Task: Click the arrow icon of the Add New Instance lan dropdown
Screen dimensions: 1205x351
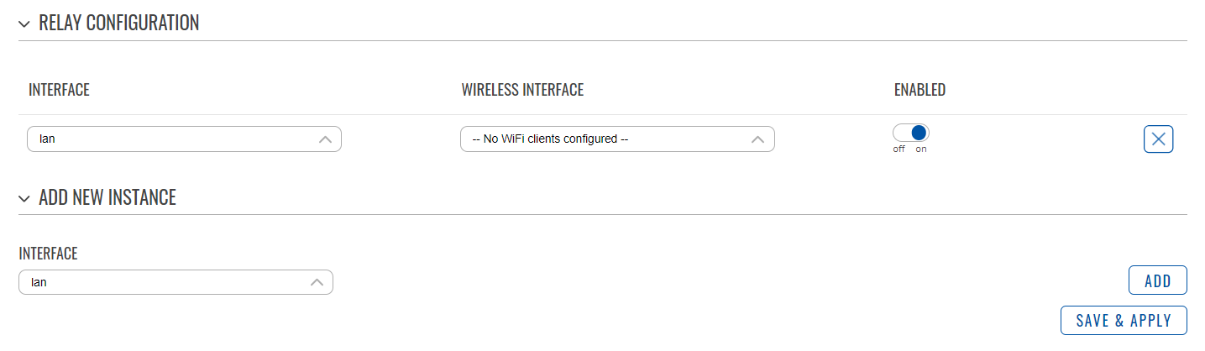Action: coord(317,283)
